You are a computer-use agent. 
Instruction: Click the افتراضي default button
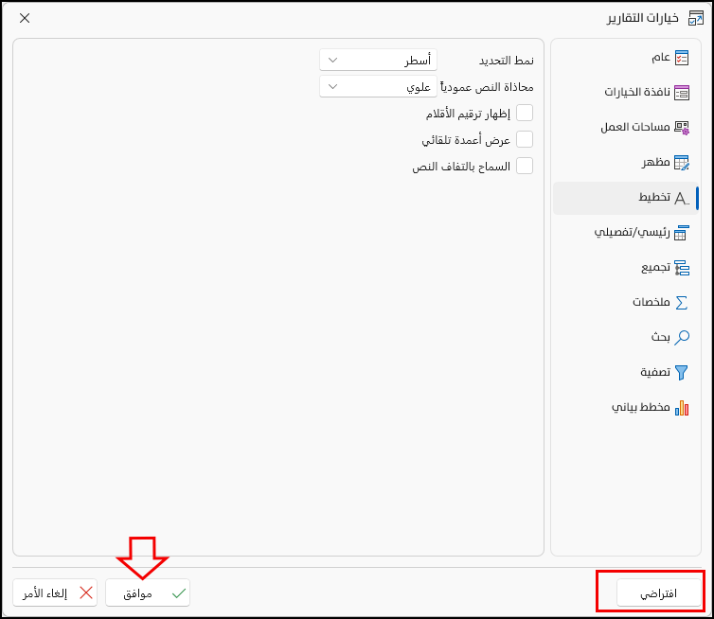tap(658, 593)
